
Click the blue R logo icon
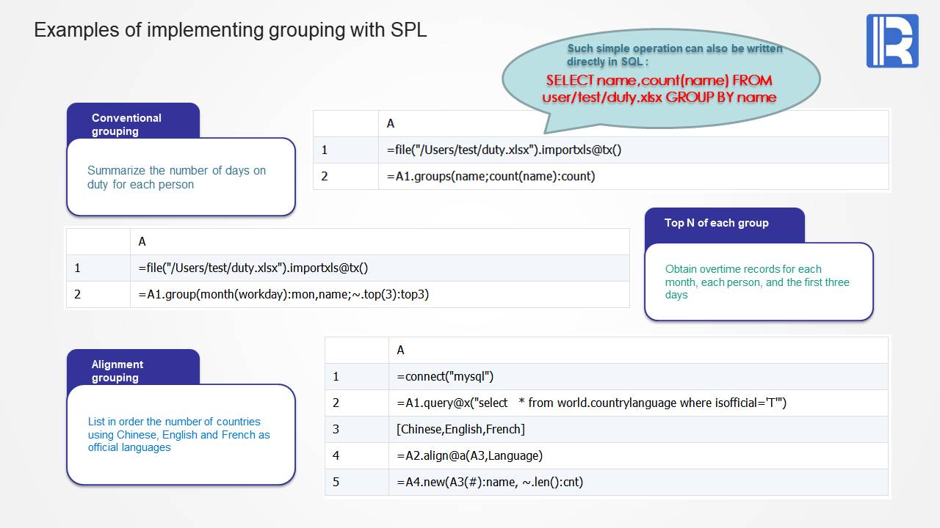click(x=892, y=41)
